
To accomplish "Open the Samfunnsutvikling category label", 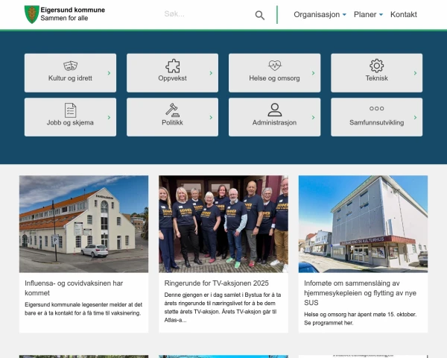I will 376,122.
